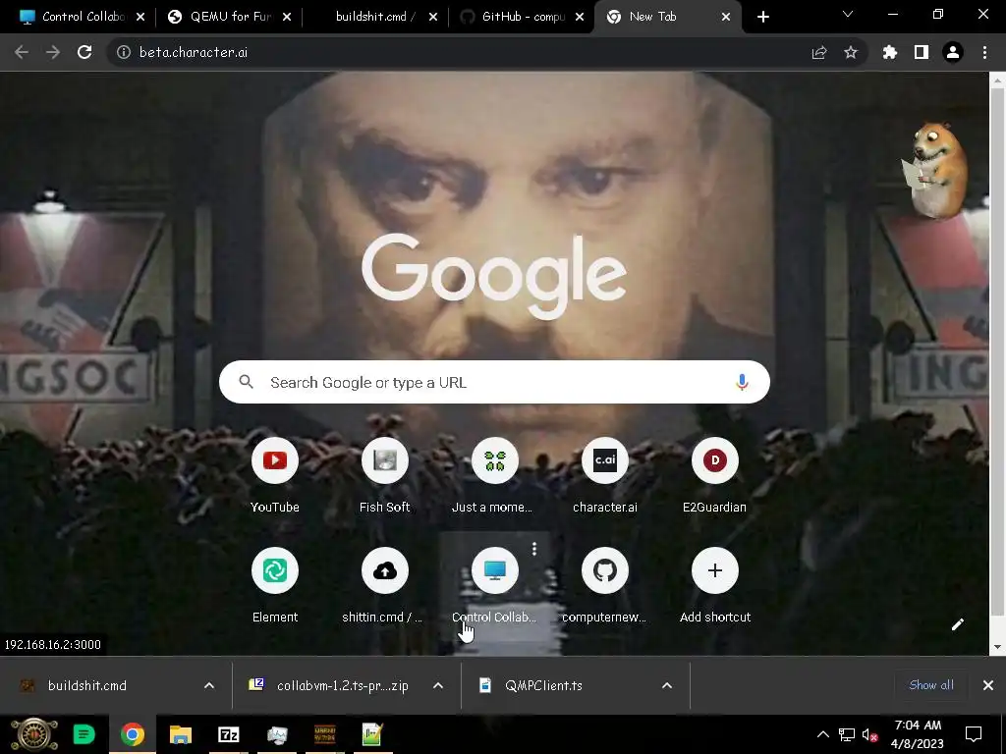Image resolution: width=1006 pixels, height=754 pixels.
Task: Open the volume control in tray
Action: pyautogui.click(x=870, y=734)
